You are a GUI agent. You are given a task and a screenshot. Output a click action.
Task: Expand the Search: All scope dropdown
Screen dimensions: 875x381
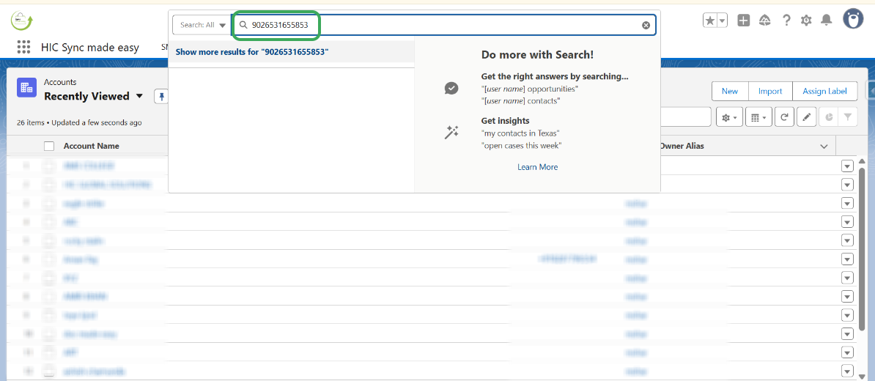[x=201, y=25]
